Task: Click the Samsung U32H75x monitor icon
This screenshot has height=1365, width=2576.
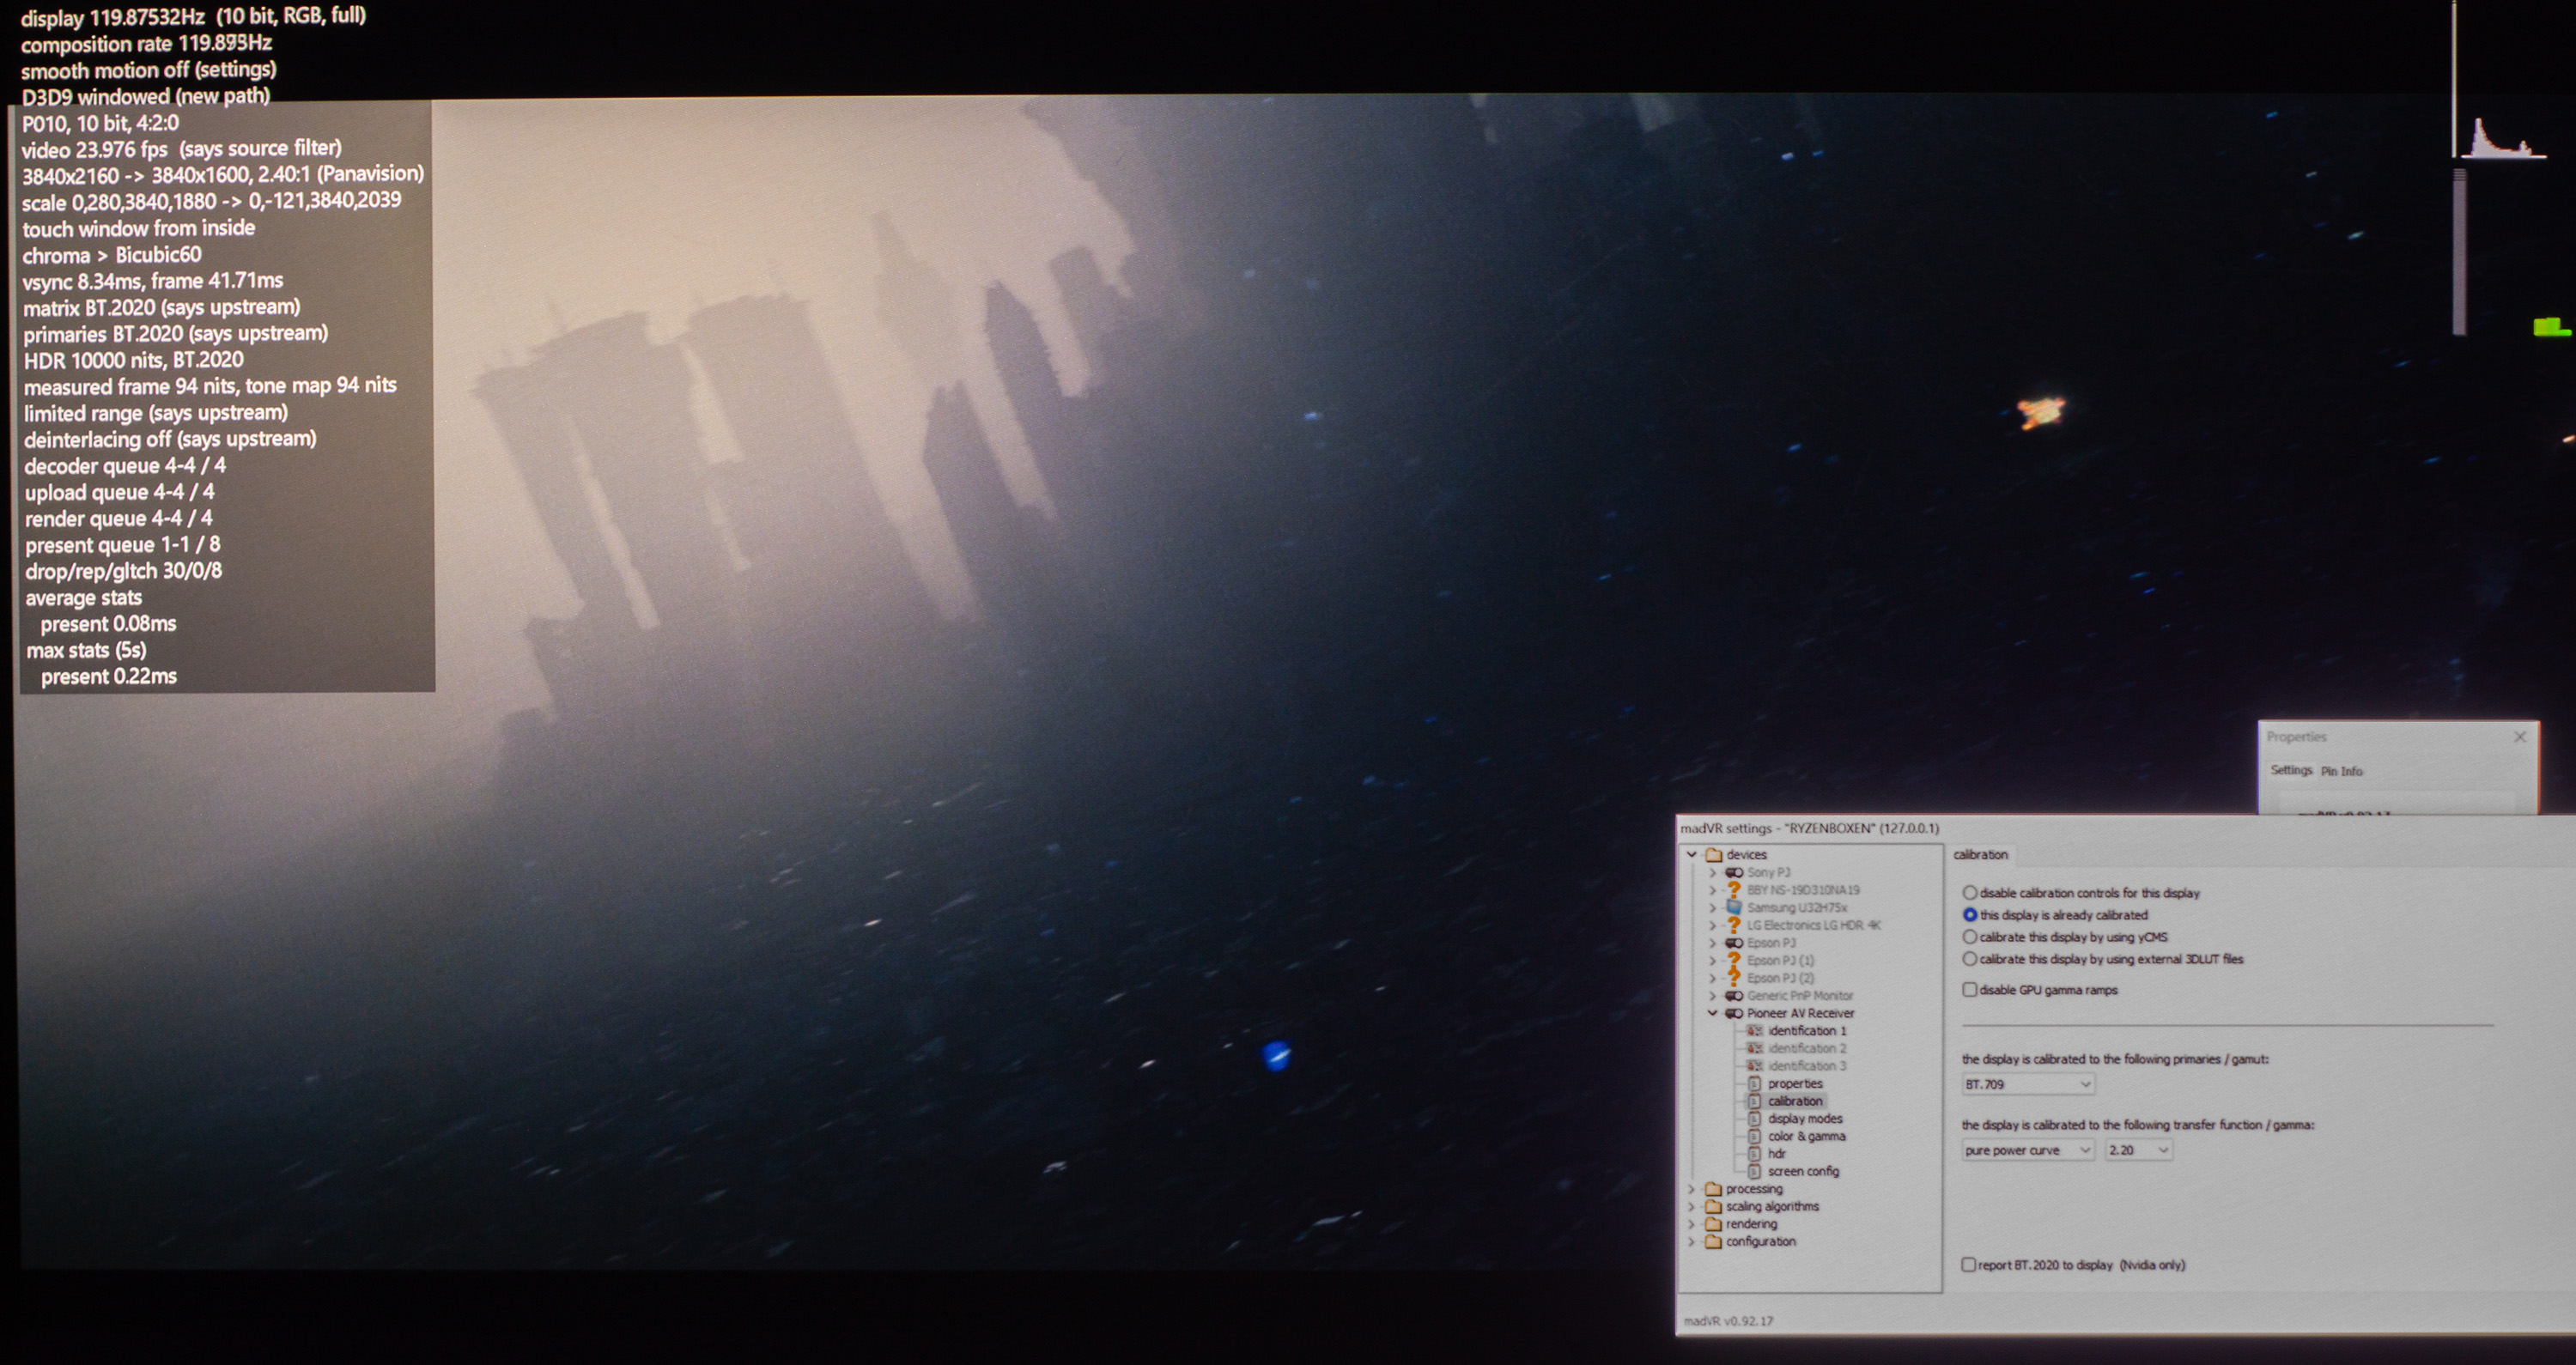Action: [x=1734, y=907]
